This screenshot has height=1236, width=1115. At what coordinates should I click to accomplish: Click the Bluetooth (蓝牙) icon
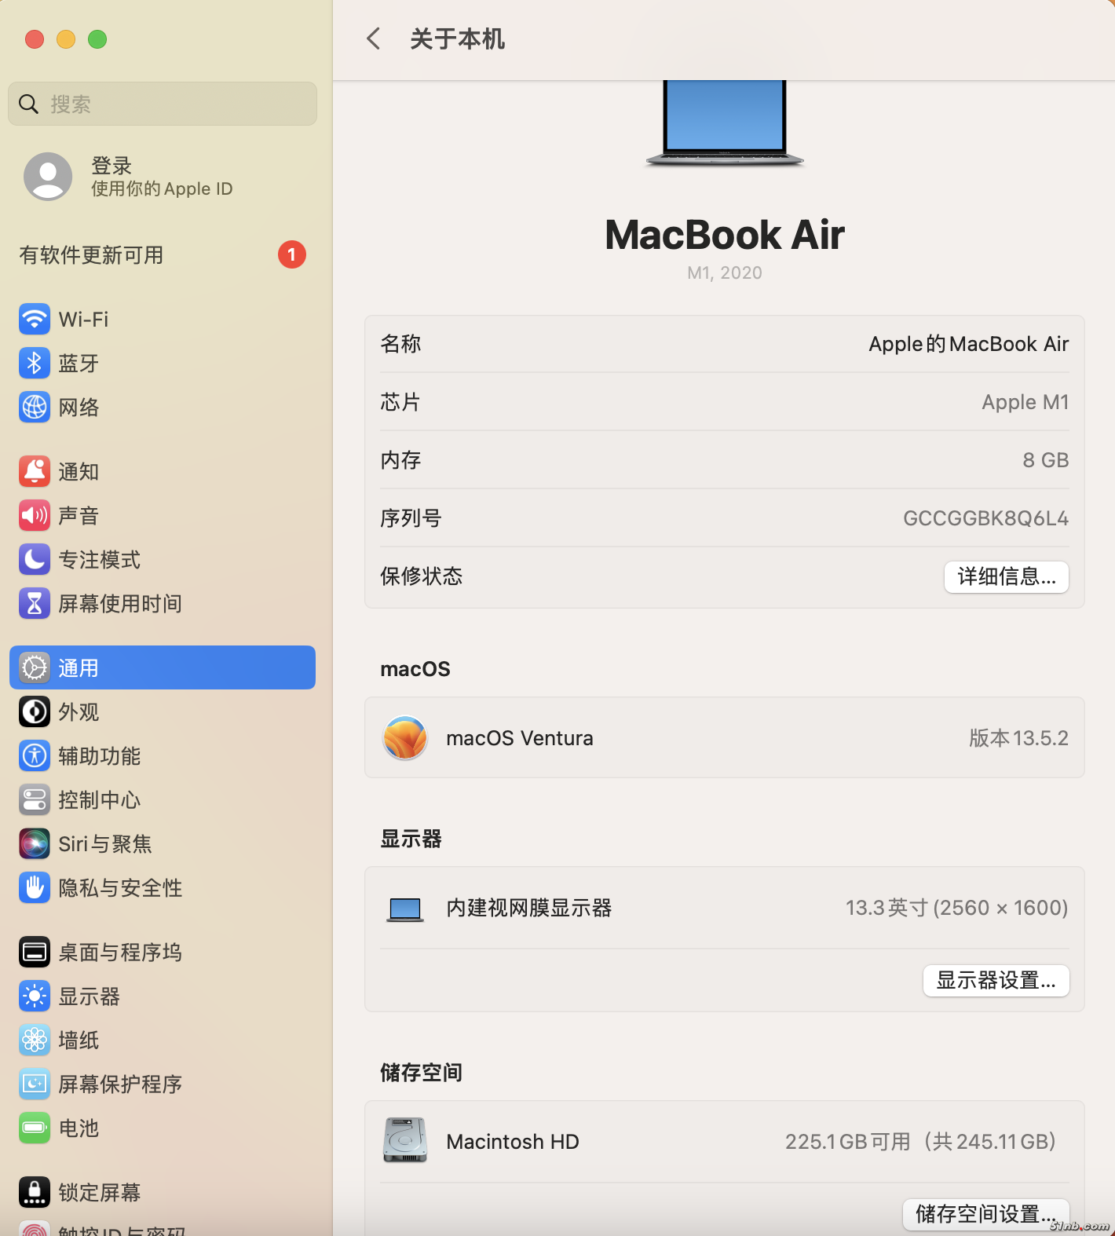click(35, 363)
